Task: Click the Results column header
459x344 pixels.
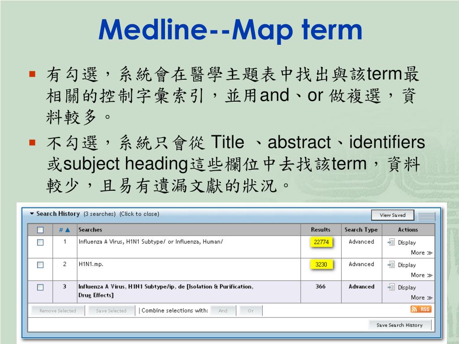Action: 320,230
